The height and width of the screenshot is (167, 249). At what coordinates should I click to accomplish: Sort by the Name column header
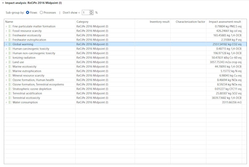[39, 22]
